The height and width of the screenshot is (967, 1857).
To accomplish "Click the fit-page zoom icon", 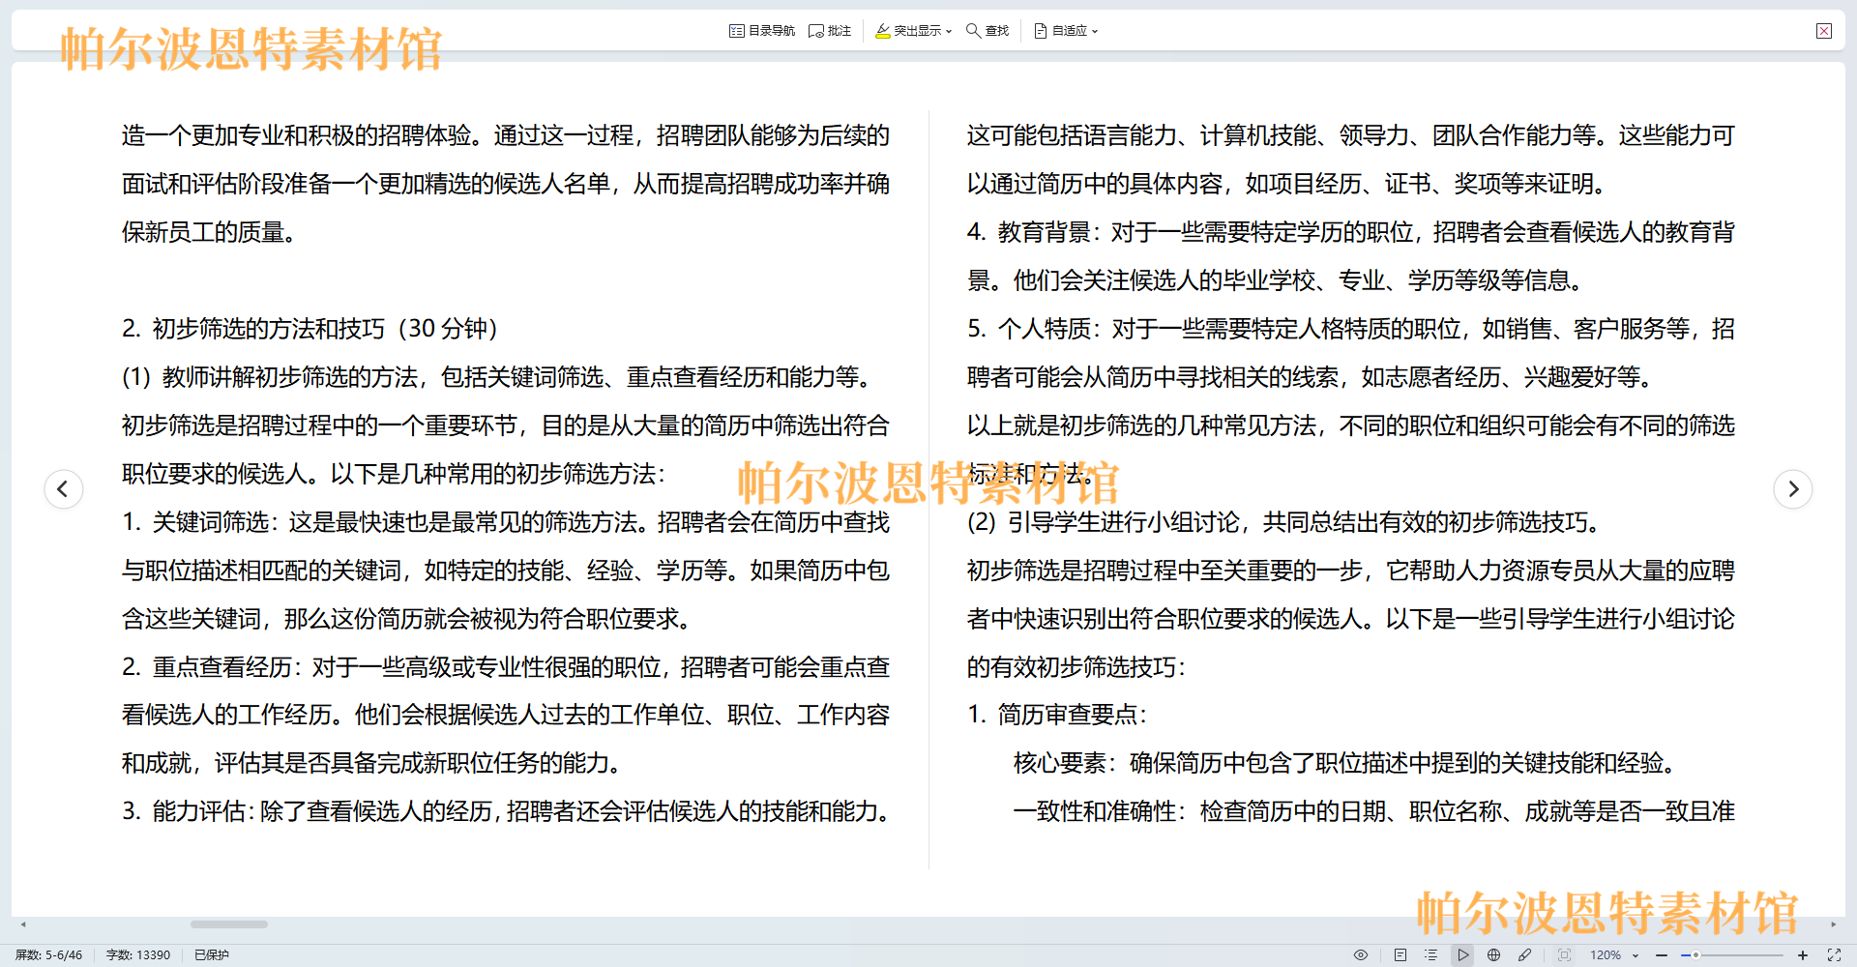I will point(1564,954).
